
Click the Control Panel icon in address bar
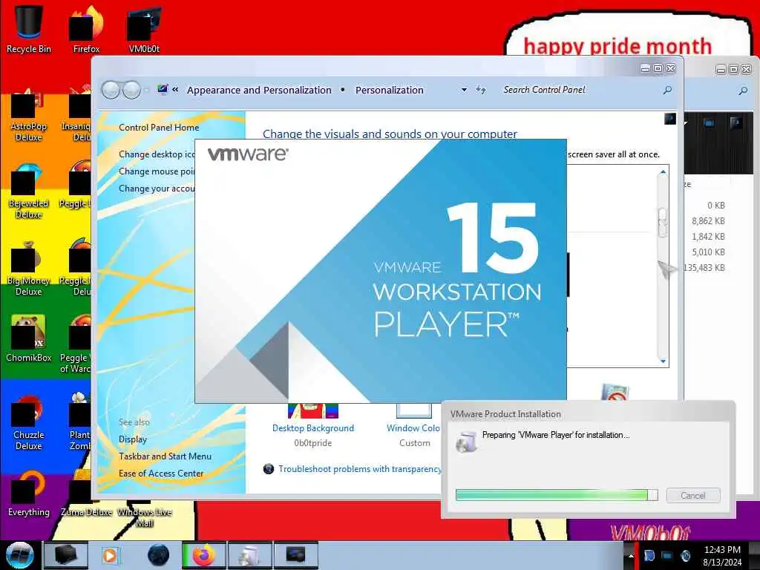pyautogui.click(x=163, y=89)
